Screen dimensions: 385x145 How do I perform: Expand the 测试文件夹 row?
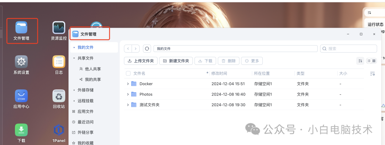click(x=128, y=105)
